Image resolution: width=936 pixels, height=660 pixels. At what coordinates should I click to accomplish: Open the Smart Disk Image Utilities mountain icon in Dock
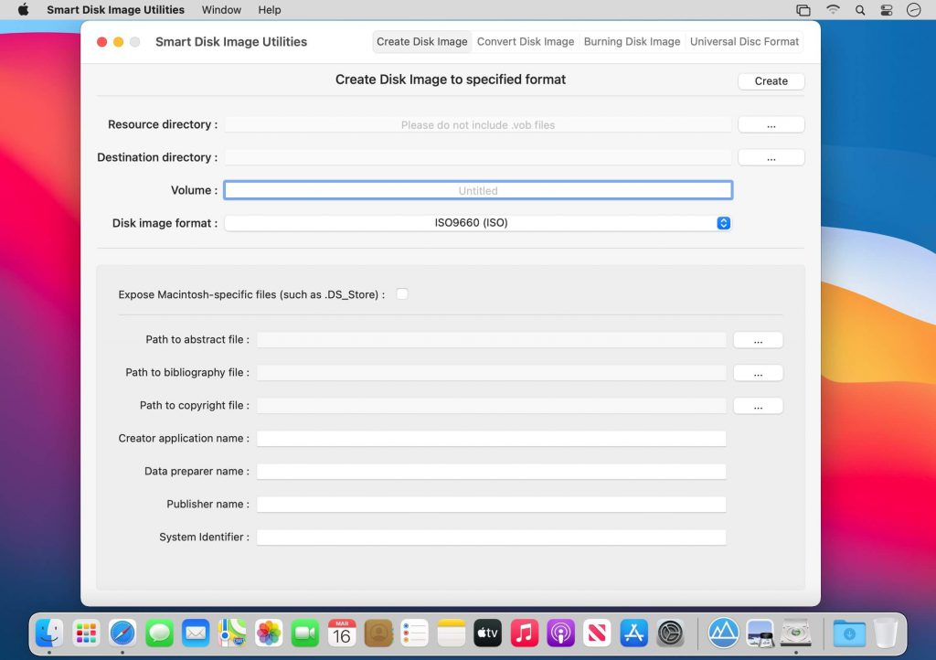[x=722, y=632]
